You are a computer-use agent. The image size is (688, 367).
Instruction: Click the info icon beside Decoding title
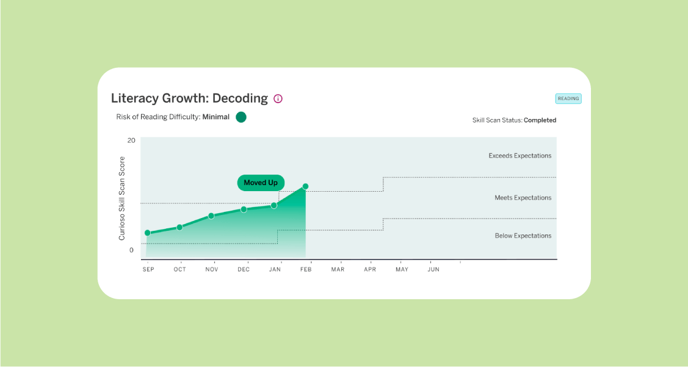point(278,99)
